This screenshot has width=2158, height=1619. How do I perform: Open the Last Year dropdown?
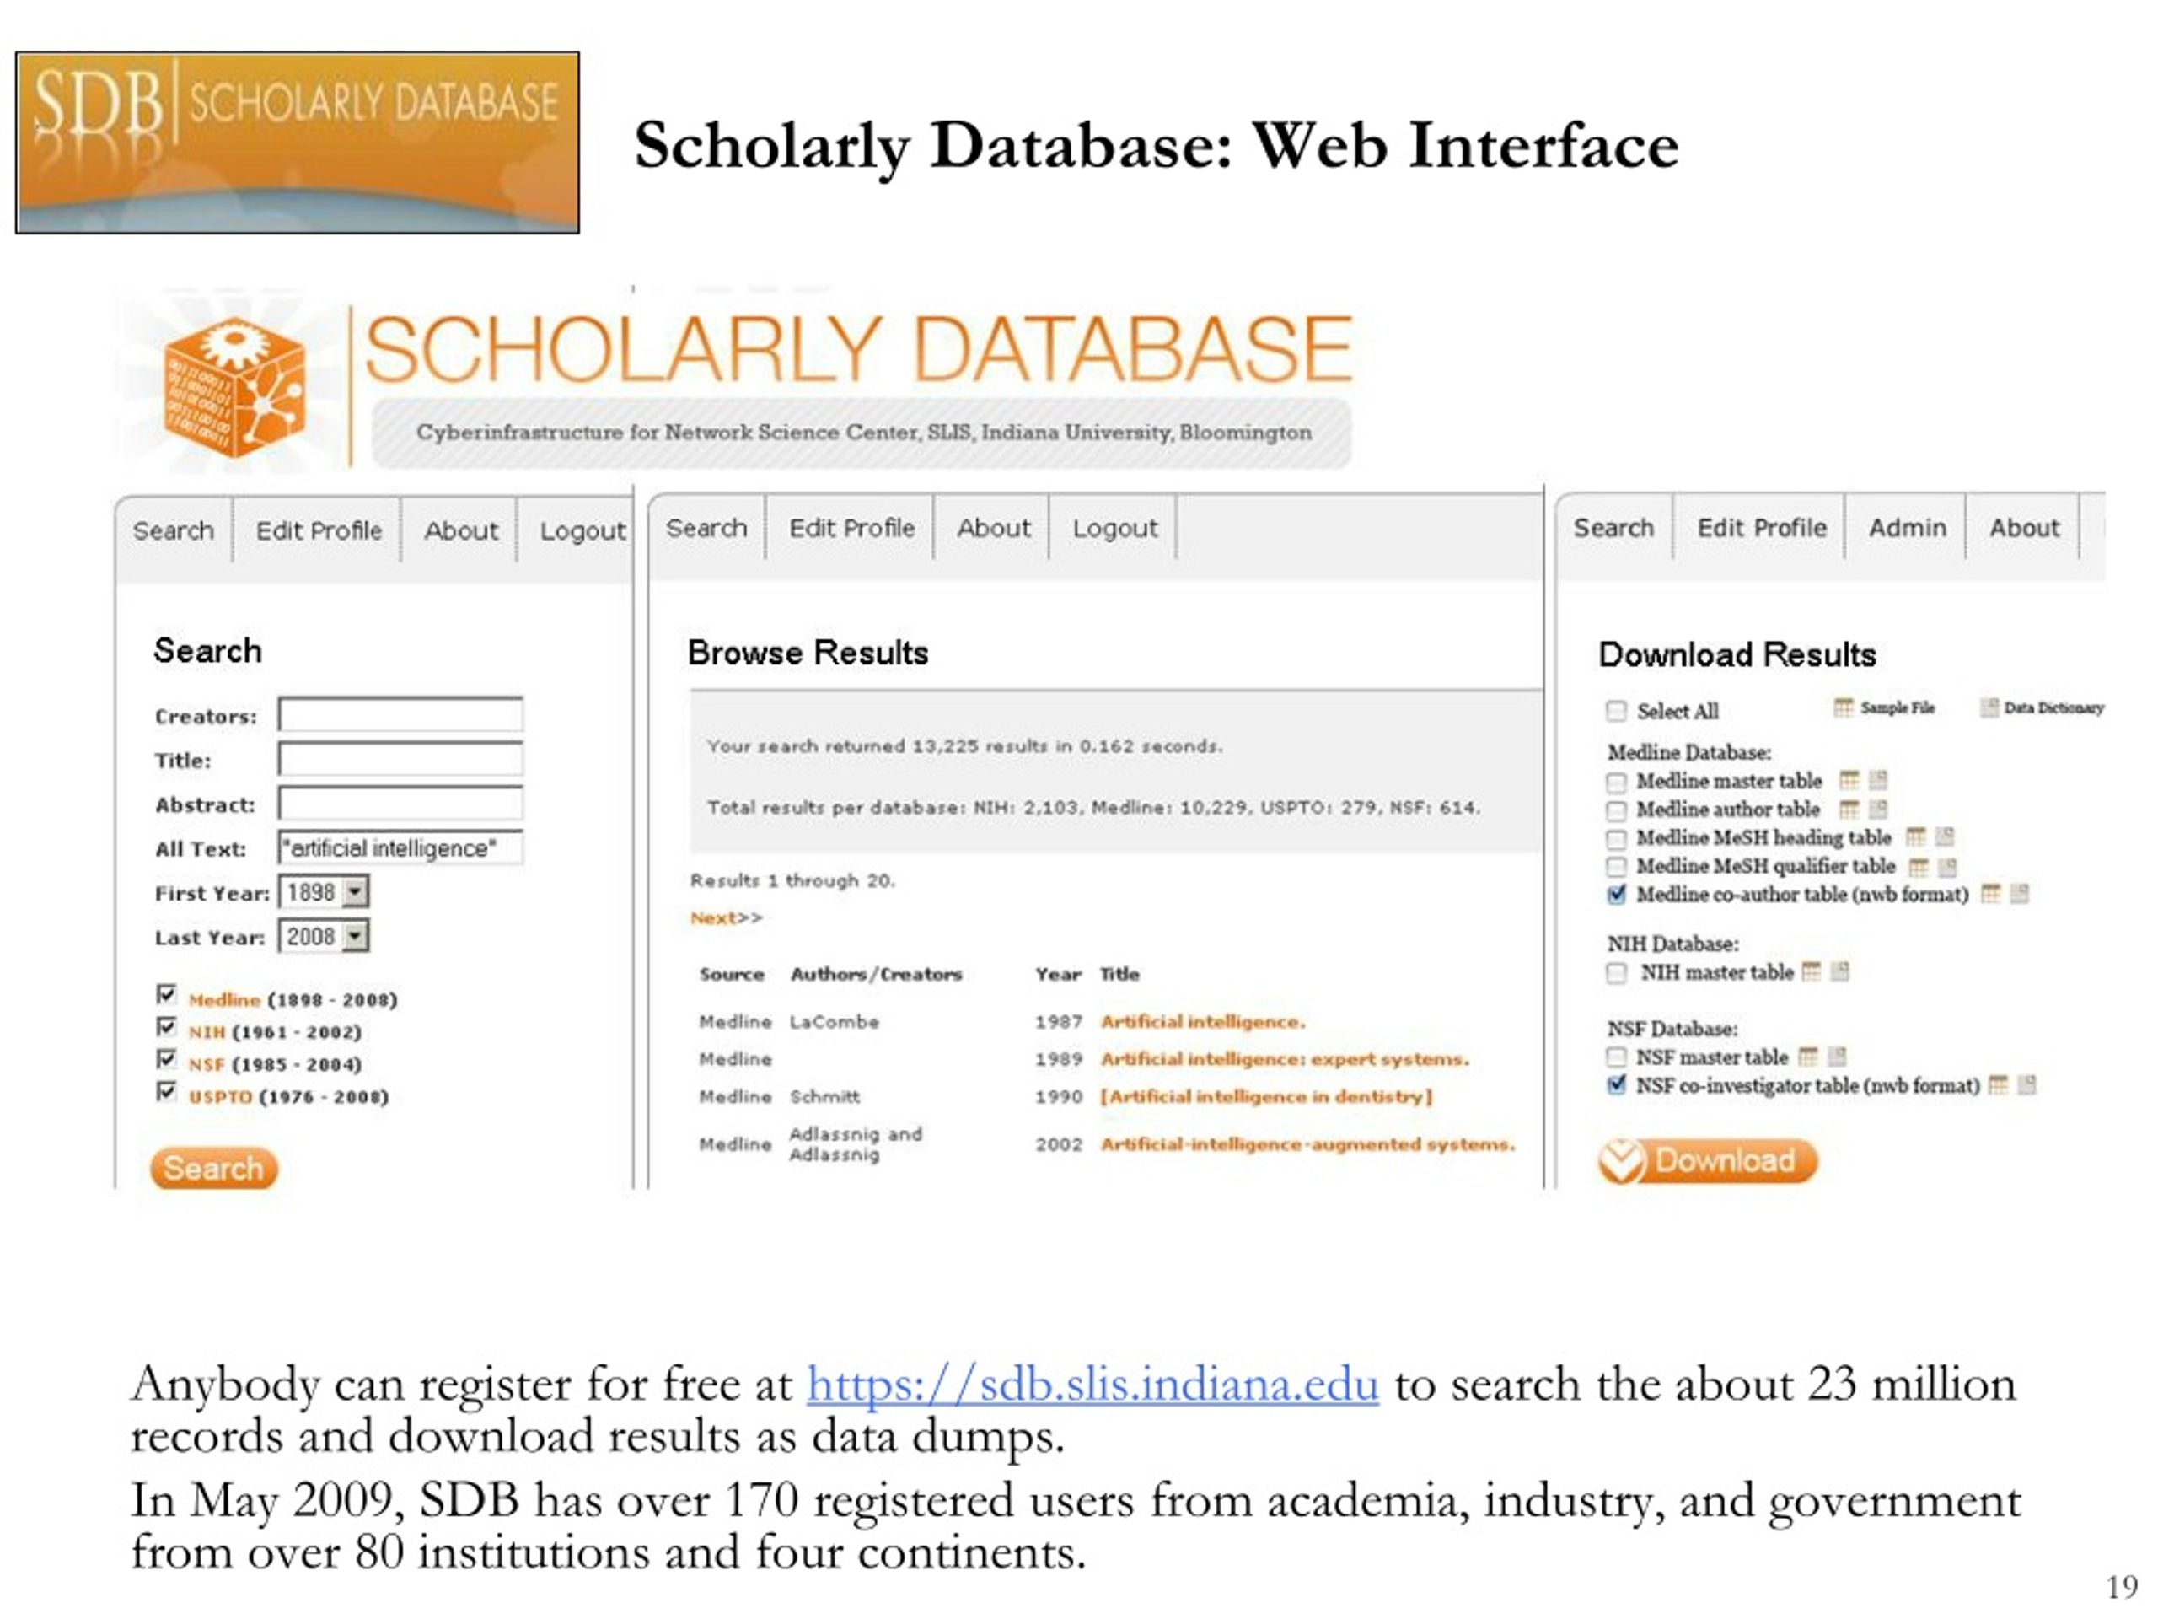click(355, 936)
